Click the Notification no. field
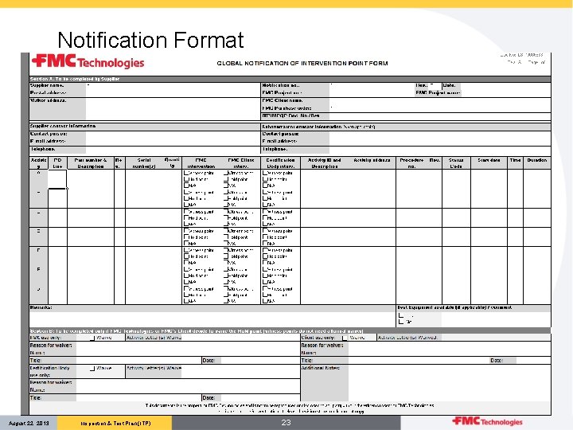Image resolution: width=573 pixels, height=430 pixels. [372, 85]
